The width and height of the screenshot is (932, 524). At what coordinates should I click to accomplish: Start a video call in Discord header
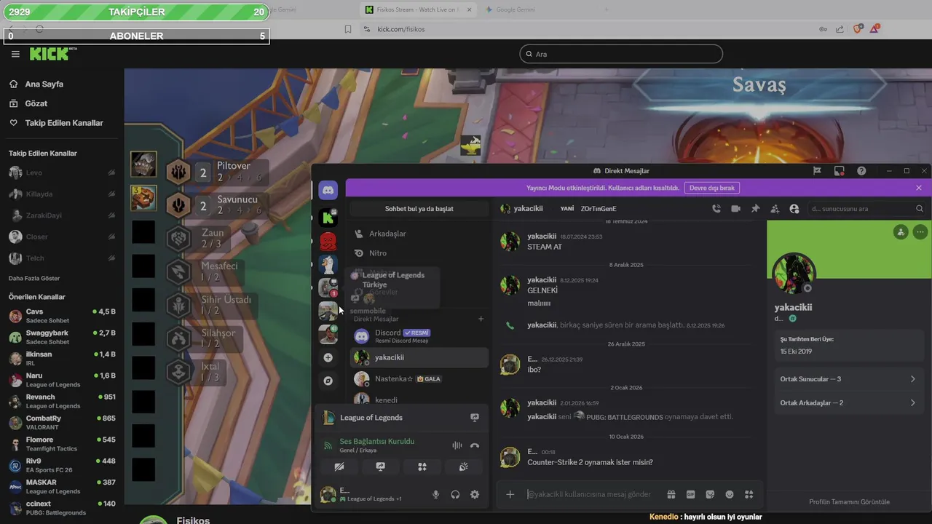[735, 208]
